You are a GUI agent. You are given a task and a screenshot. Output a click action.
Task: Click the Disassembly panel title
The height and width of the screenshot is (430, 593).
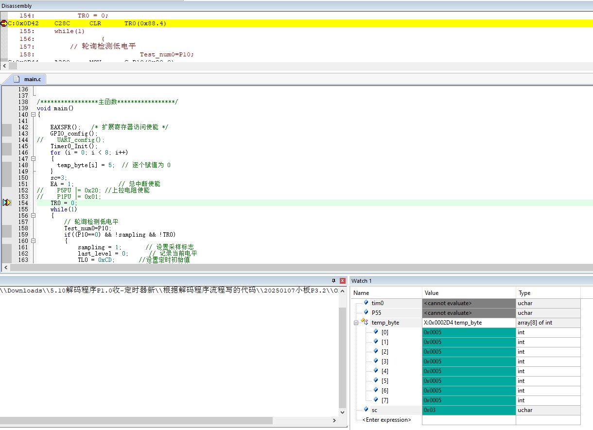[17, 6]
